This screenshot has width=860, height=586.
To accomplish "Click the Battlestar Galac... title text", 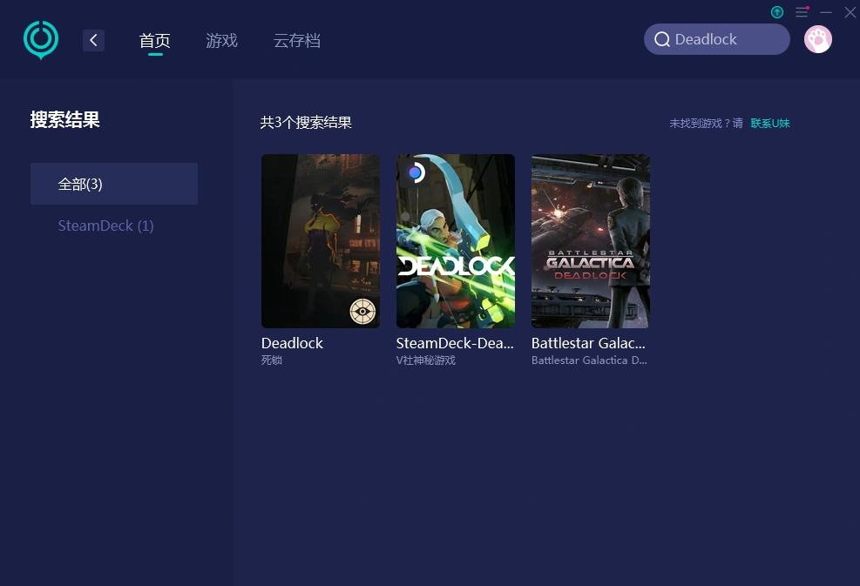I will 588,343.
